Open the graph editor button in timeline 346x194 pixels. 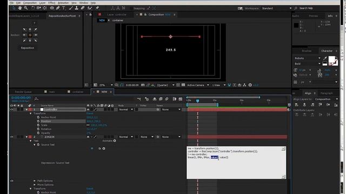[181, 99]
